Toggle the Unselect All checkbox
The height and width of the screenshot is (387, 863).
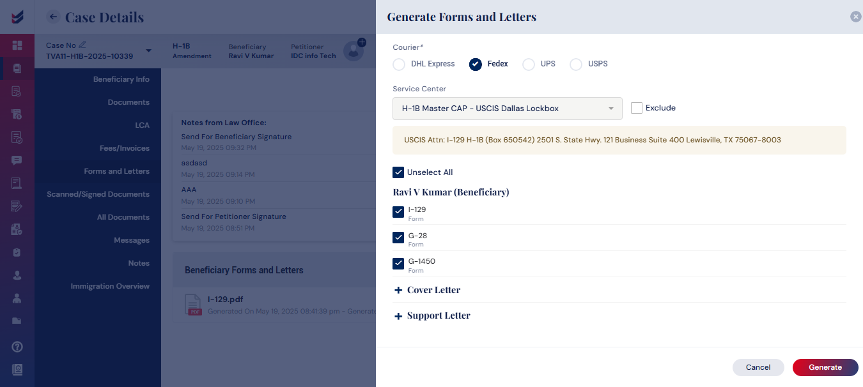click(398, 172)
